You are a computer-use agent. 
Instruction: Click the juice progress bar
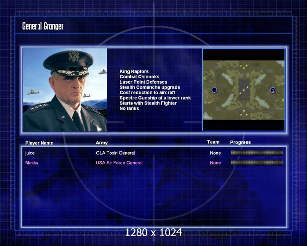(x=257, y=153)
